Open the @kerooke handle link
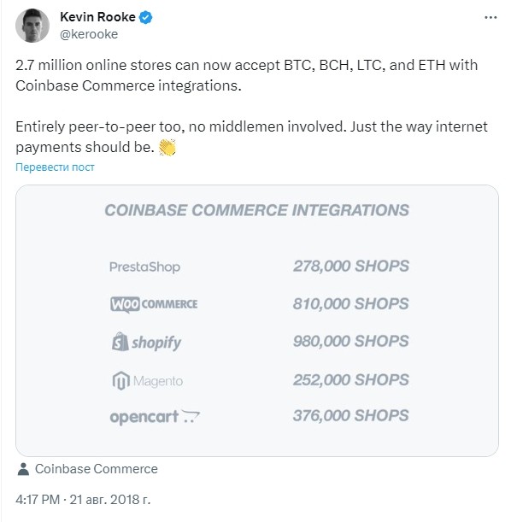511x522 pixels. pyautogui.click(x=89, y=34)
